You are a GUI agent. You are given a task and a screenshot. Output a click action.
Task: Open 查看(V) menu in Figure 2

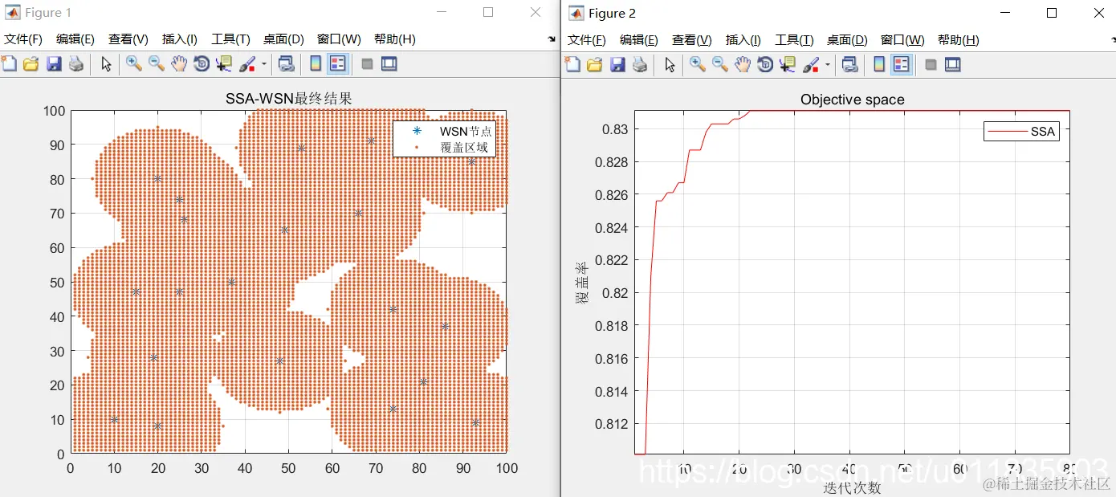pyautogui.click(x=692, y=40)
